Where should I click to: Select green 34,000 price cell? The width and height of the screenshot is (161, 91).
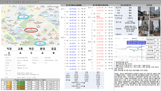(21, 82)
